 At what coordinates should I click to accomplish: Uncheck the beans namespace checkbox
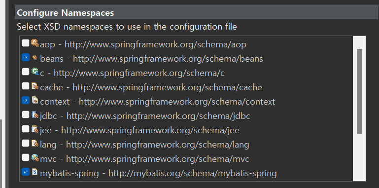pyautogui.click(x=25, y=57)
